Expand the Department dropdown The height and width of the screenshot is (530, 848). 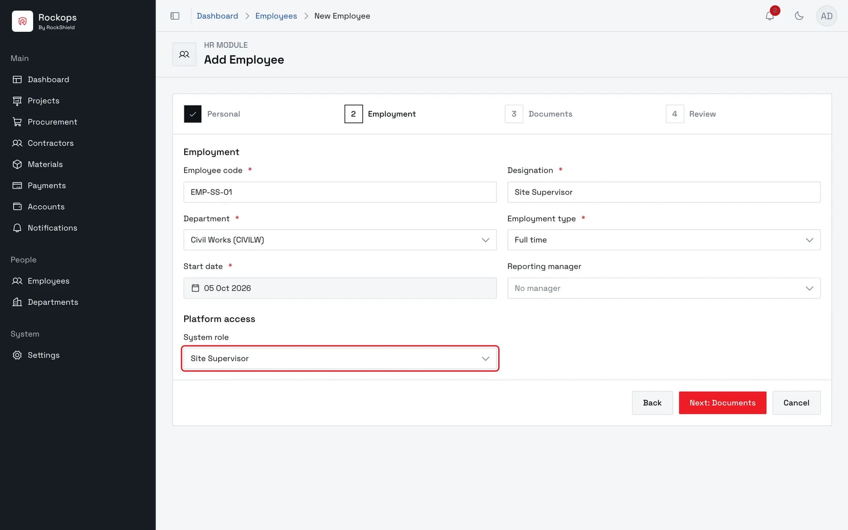[340, 240]
